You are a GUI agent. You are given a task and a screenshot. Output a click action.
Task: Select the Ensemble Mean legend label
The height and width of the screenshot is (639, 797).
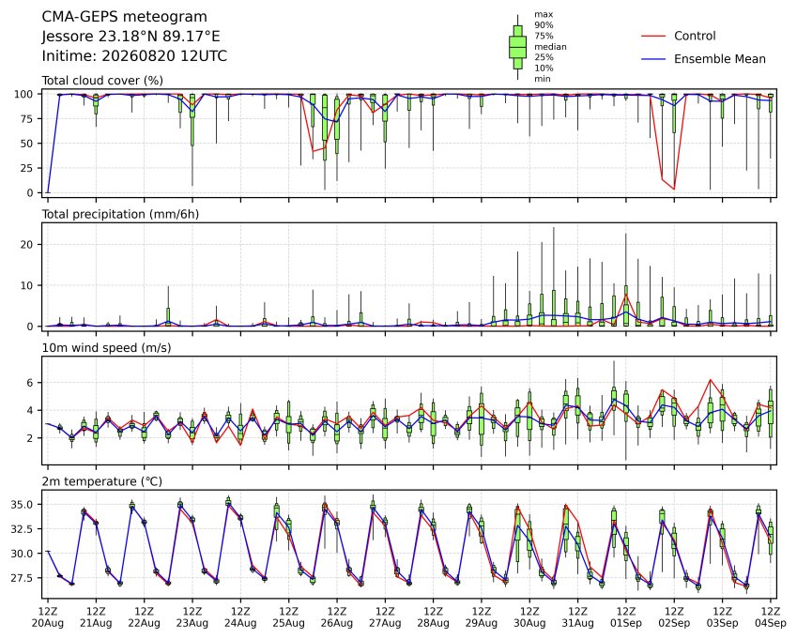[x=720, y=59]
